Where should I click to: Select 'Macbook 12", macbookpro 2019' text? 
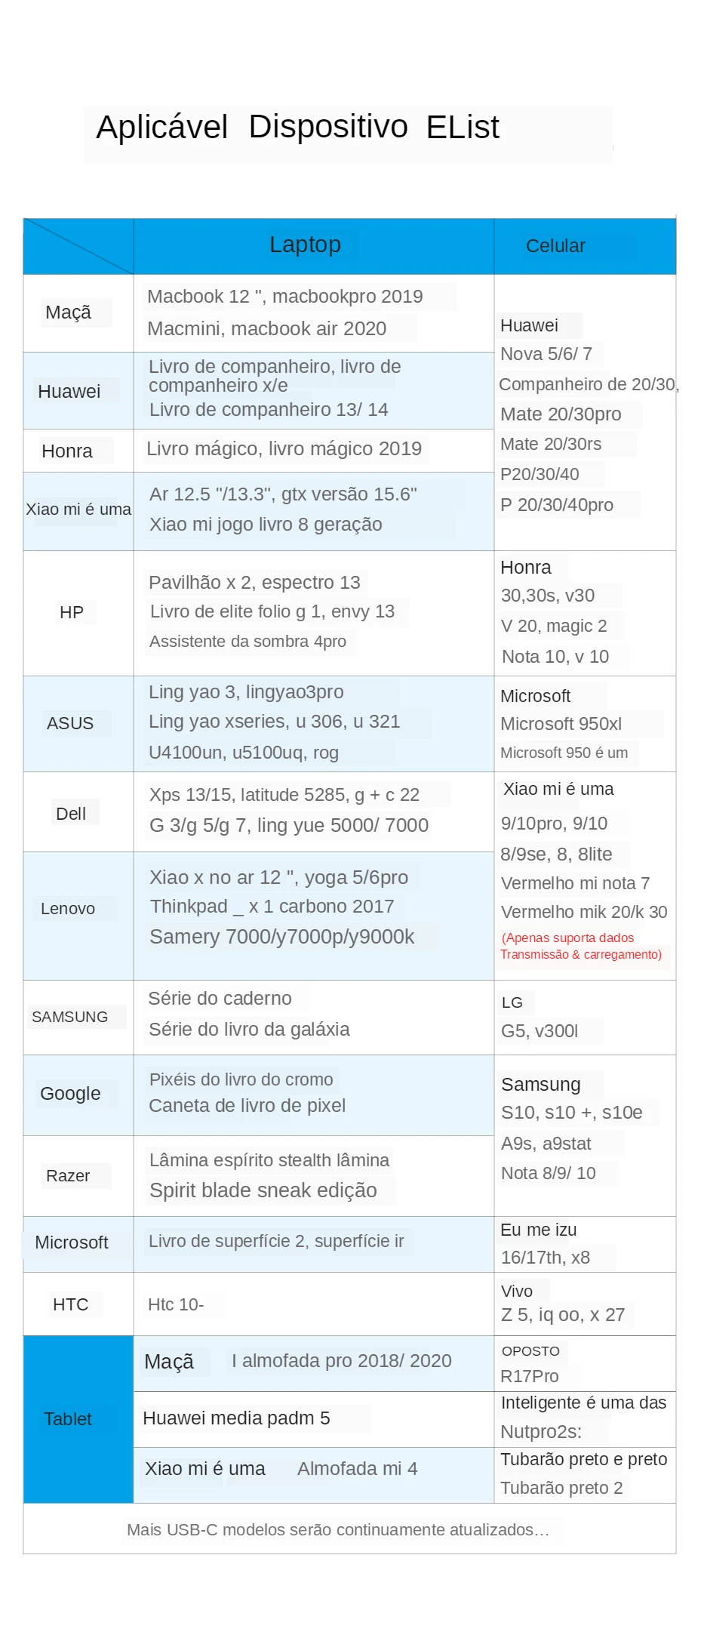pos(285,296)
